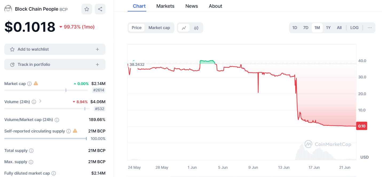Image resolution: width=382 pixels, height=177 pixels.
Task: Click info icon beside Max. supply
Action: coord(31,162)
